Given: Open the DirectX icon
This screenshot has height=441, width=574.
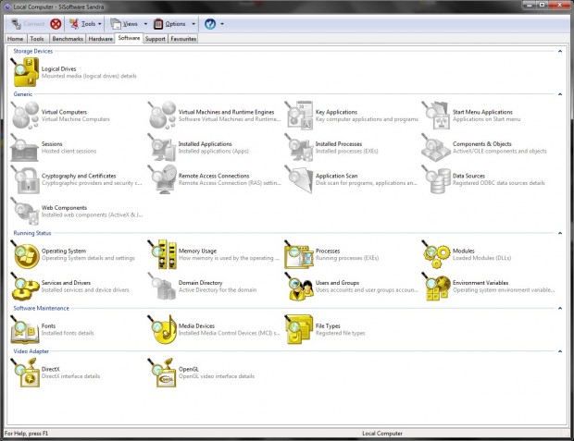Looking at the screenshot, I should click(x=25, y=373).
